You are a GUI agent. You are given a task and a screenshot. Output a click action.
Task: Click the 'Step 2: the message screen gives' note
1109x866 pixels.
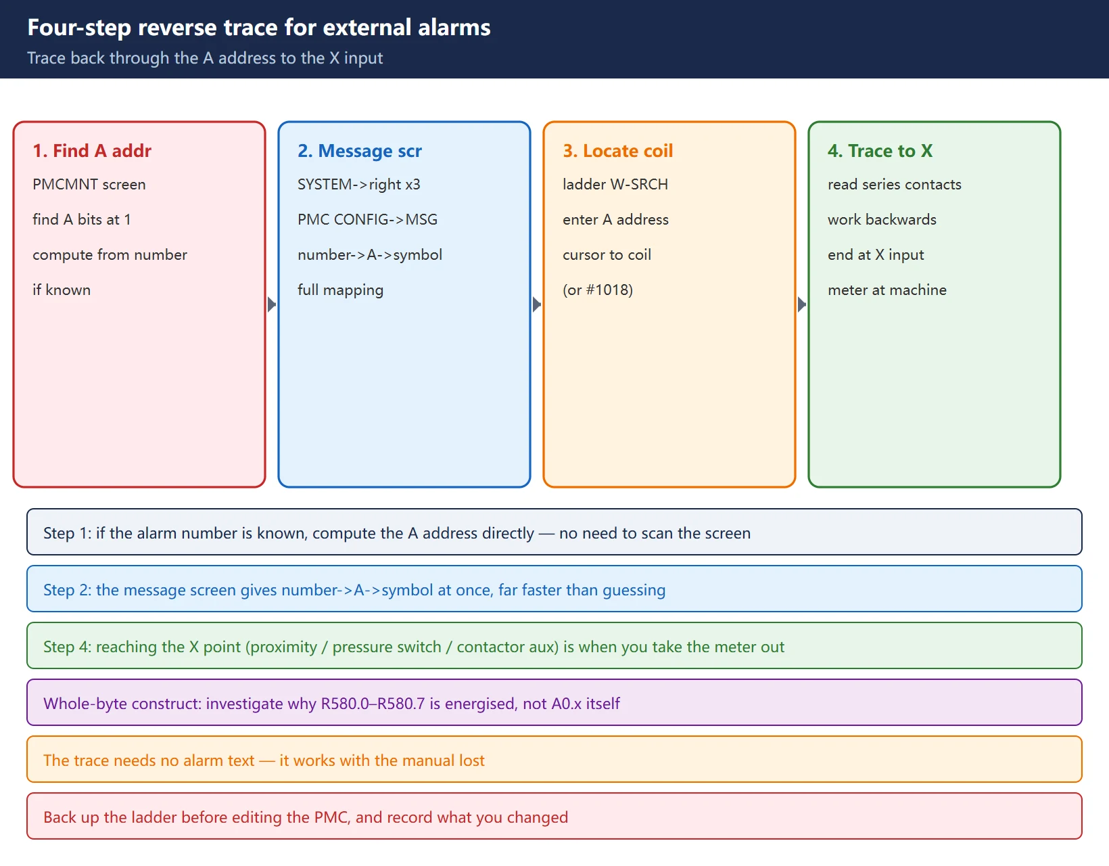[x=554, y=589]
